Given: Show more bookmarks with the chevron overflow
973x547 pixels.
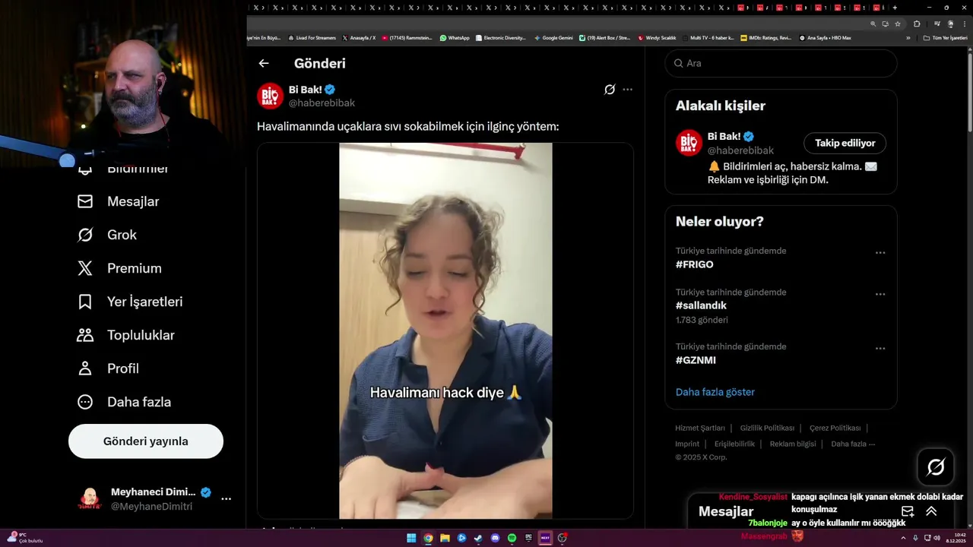Looking at the screenshot, I should point(908,38).
